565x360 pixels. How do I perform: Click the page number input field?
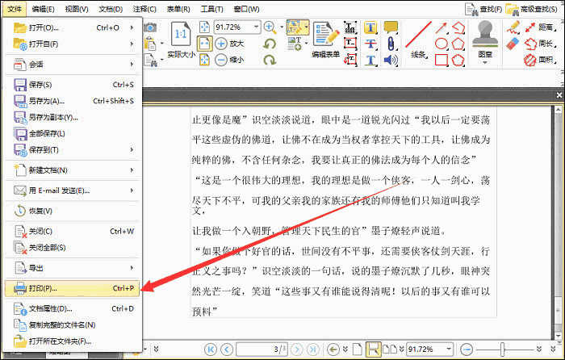[262, 349]
